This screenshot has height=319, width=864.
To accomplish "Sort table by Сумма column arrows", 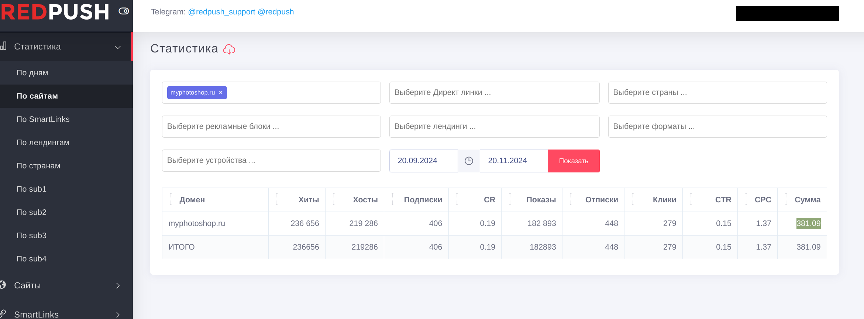I will 786,199.
